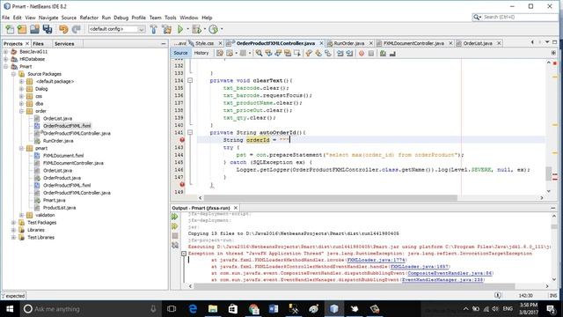Select OrderProductFXML.fxml under order package
This screenshot has width=563, height=317.
pyautogui.click(x=67, y=126)
